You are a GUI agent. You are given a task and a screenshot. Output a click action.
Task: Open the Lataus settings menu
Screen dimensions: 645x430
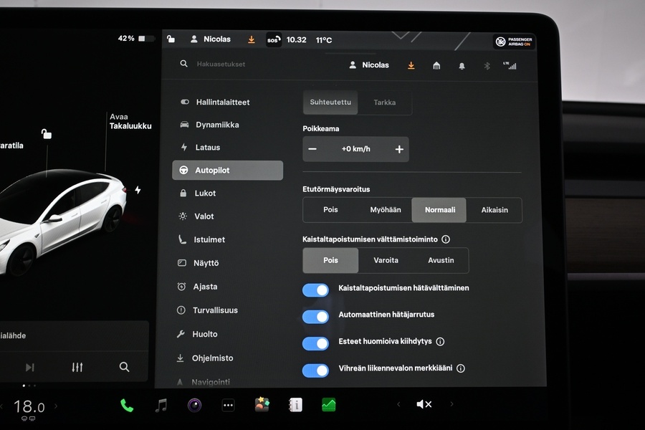click(x=207, y=148)
